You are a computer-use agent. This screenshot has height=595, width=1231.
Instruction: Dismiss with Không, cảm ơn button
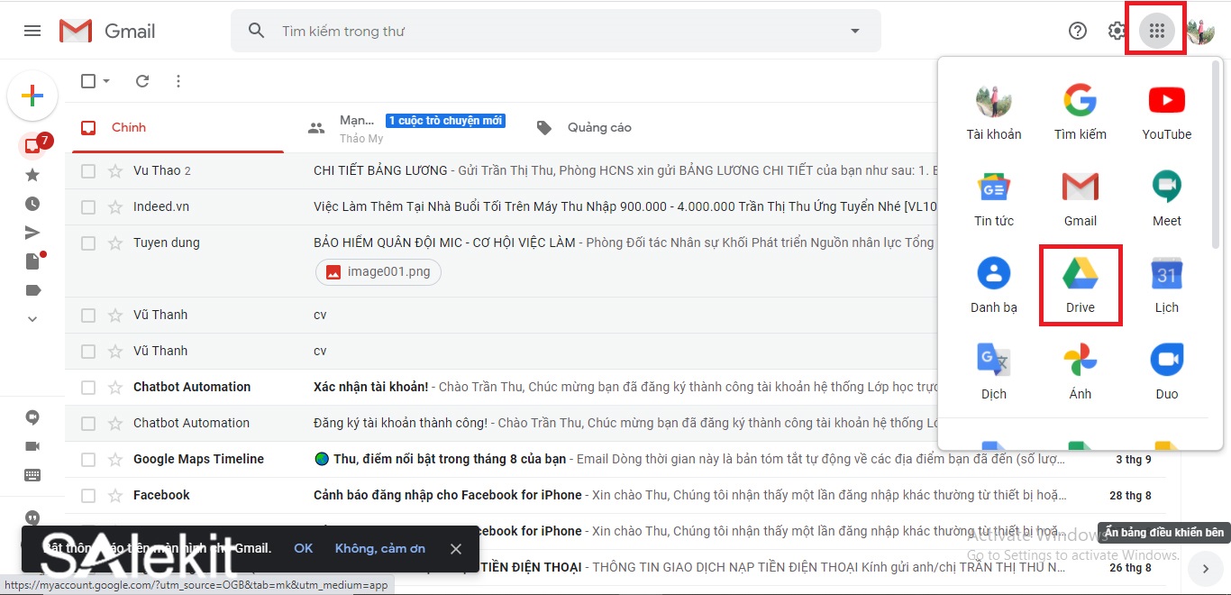379,548
